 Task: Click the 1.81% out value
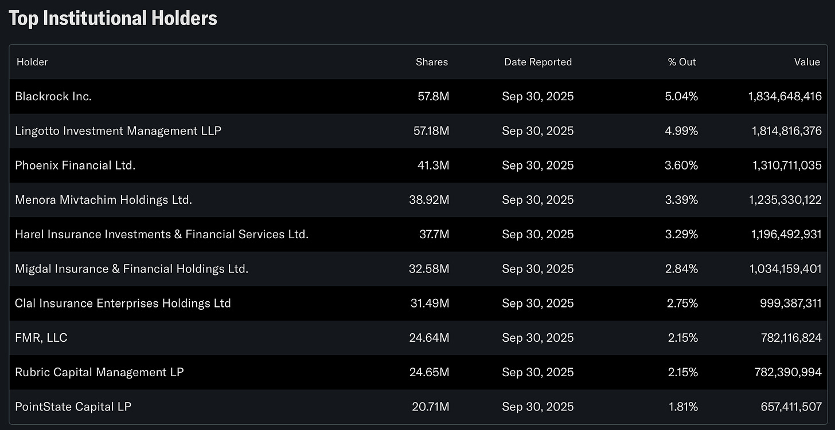[684, 407]
